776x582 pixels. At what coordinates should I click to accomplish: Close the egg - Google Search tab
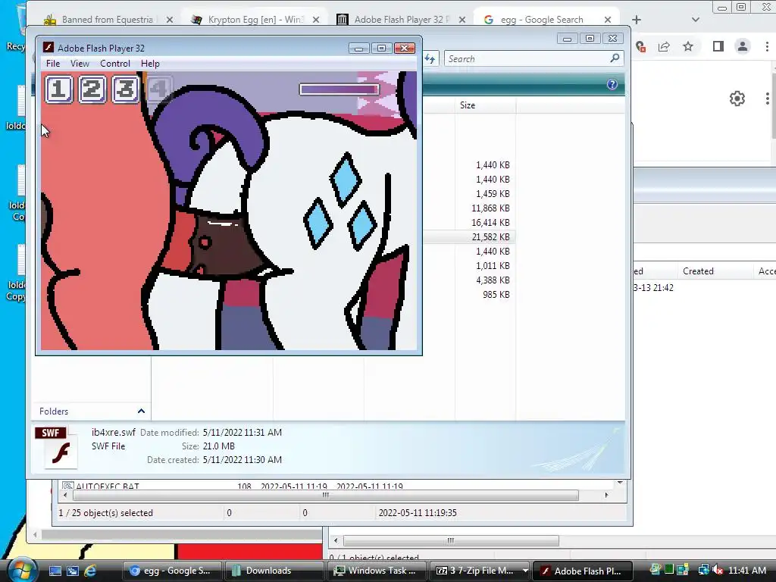[x=608, y=20]
